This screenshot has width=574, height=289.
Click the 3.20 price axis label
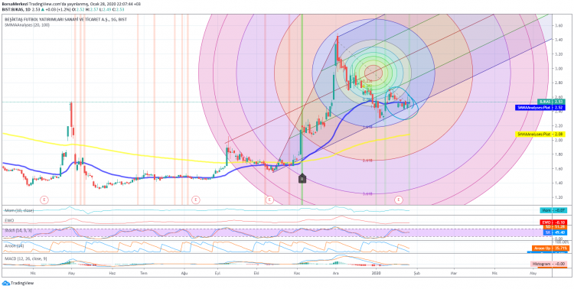558,54
